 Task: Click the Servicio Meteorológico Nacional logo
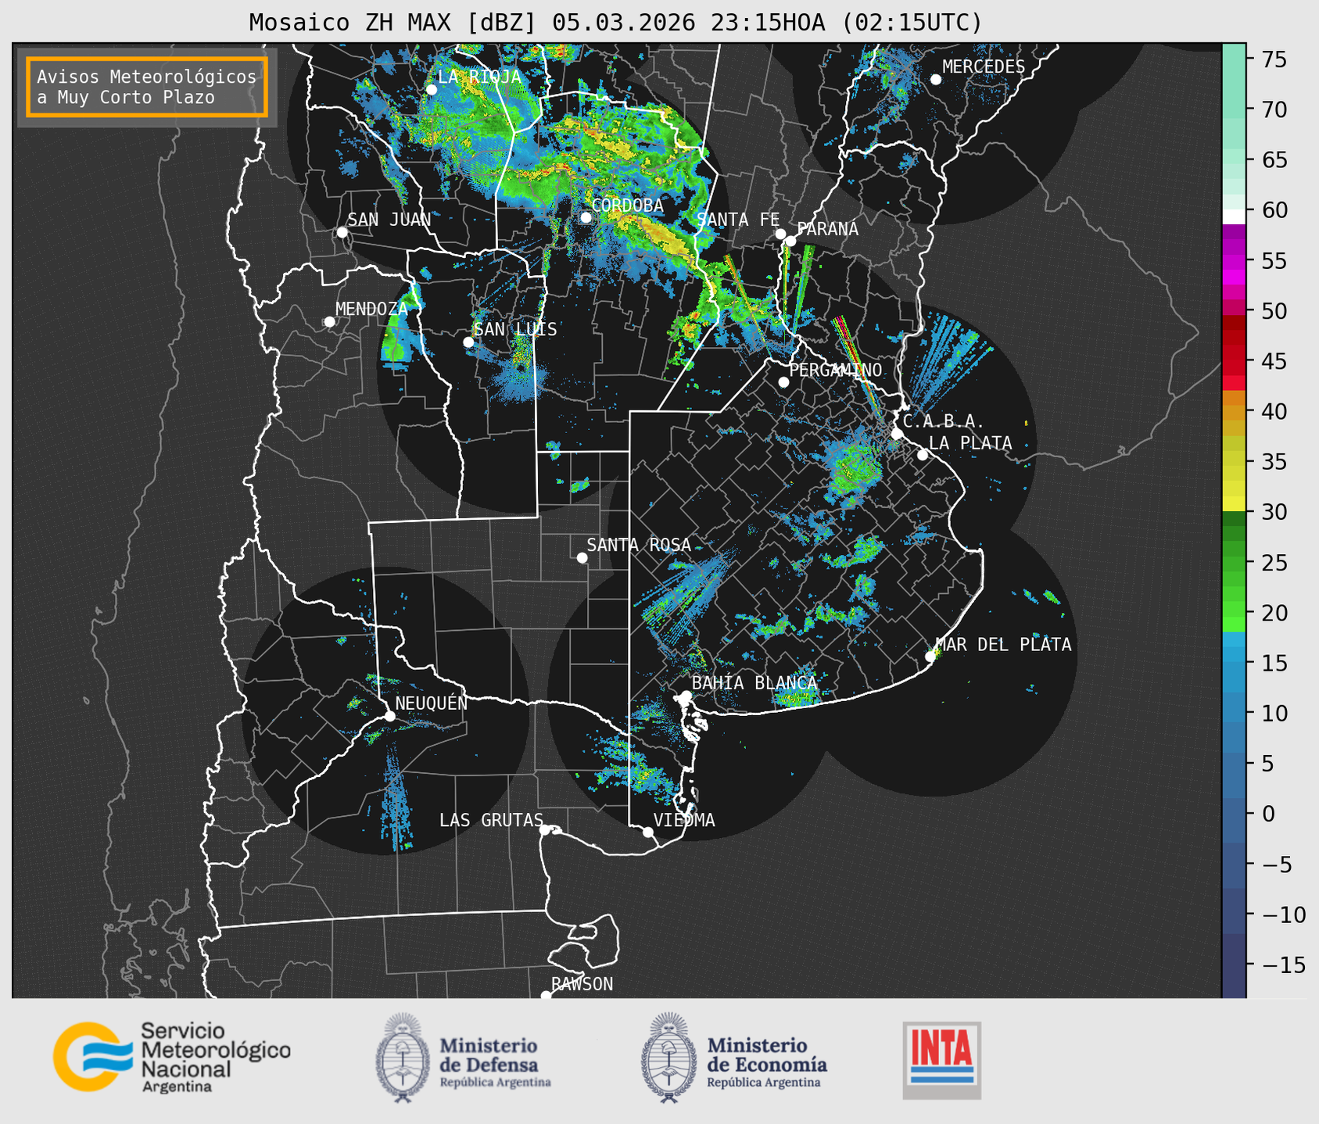tap(171, 1057)
